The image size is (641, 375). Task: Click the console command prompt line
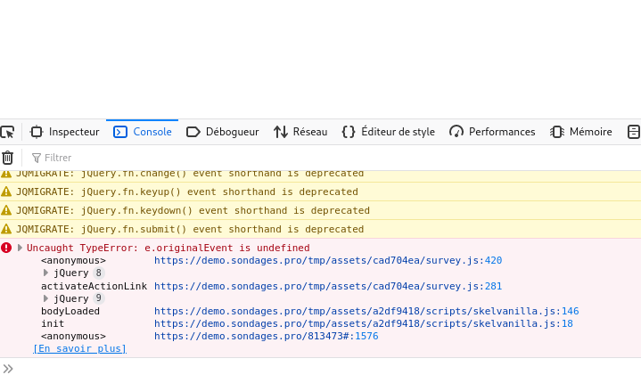point(321,368)
